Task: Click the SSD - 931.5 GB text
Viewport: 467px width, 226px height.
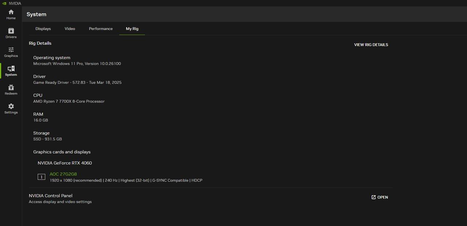Action: pos(47,139)
